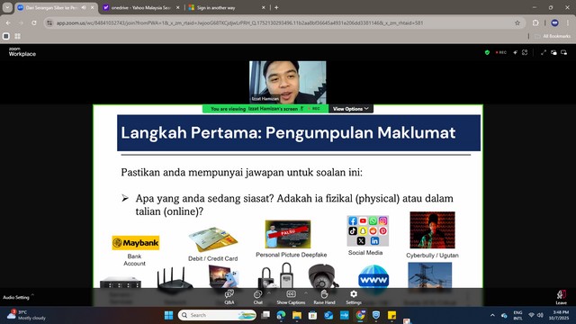Image resolution: width=576 pixels, height=324 pixels.
Task: Open the AI Companion sparkle icon
Action: [x=516, y=52]
